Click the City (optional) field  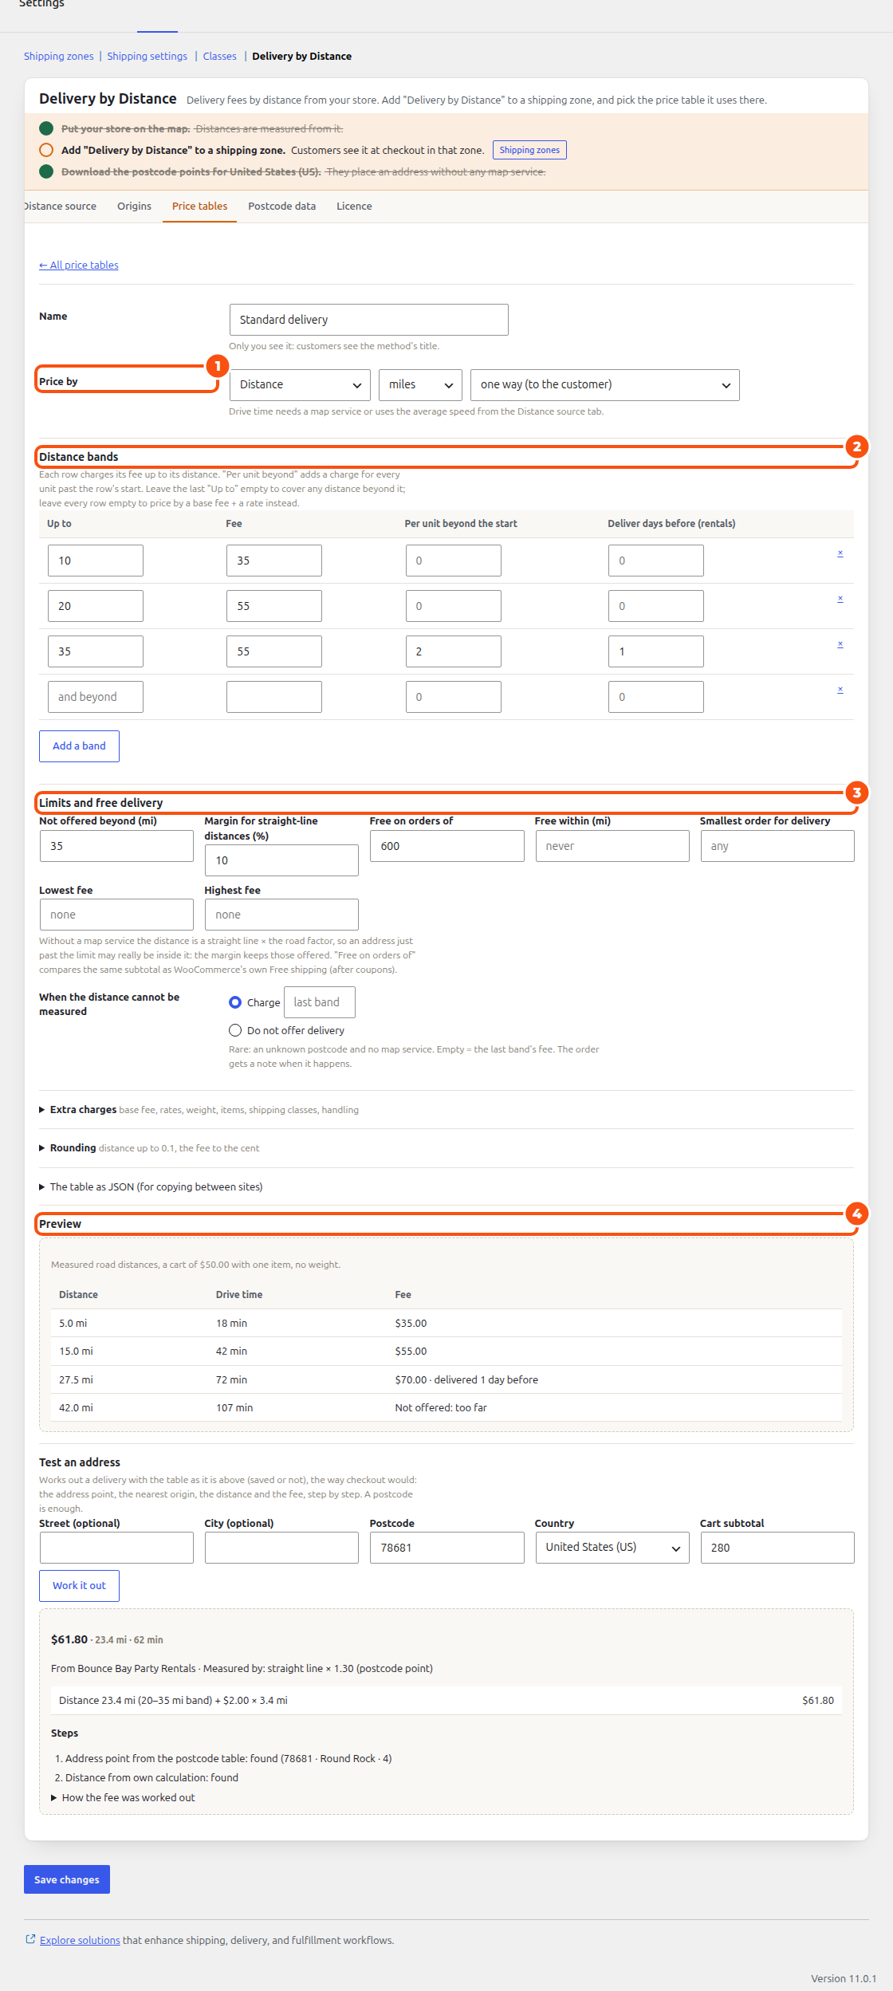click(x=281, y=1548)
